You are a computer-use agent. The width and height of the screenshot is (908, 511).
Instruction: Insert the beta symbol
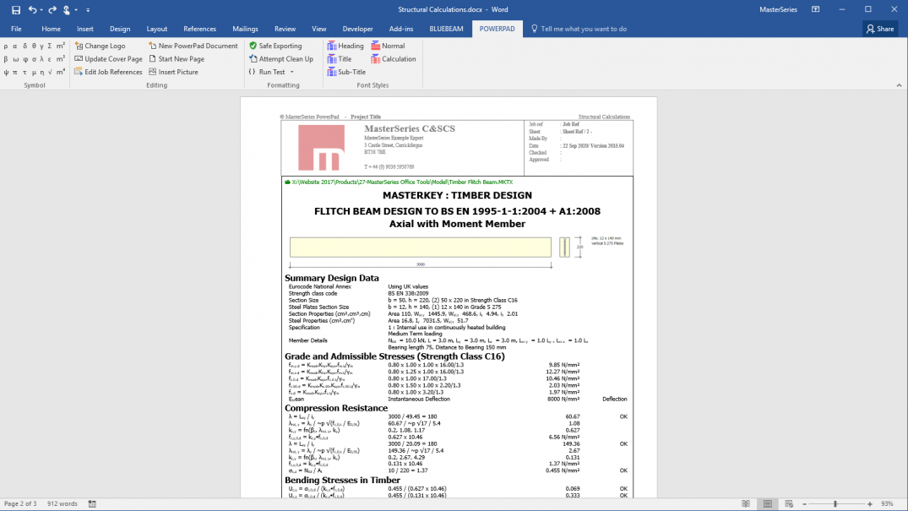click(x=6, y=59)
